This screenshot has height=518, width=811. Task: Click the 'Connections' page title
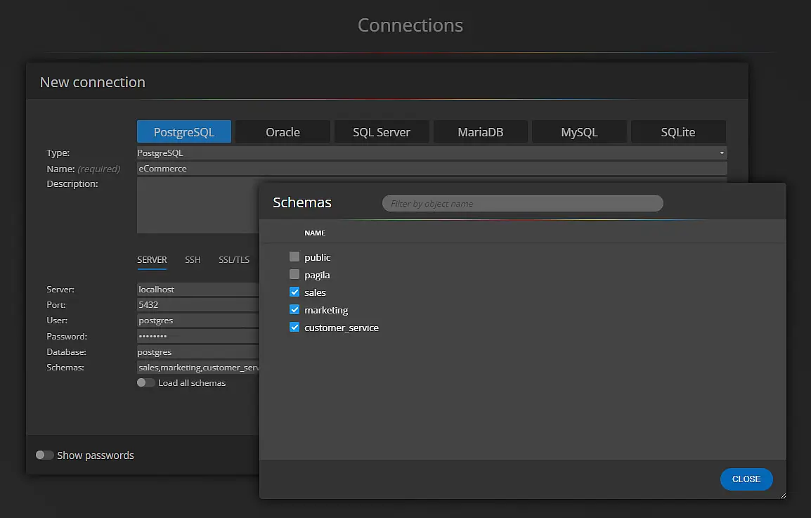[x=410, y=25]
